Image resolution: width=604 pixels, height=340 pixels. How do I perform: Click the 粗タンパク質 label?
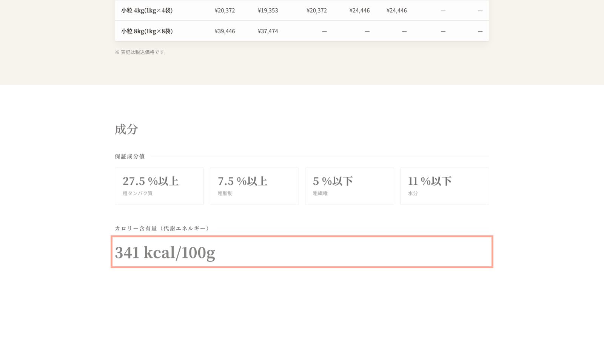tap(137, 193)
